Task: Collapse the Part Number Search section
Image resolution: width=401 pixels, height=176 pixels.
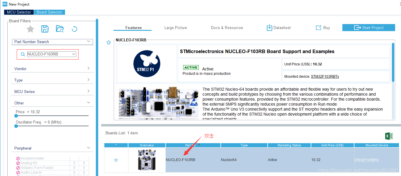Action: pyautogui.click(x=89, y=42)
